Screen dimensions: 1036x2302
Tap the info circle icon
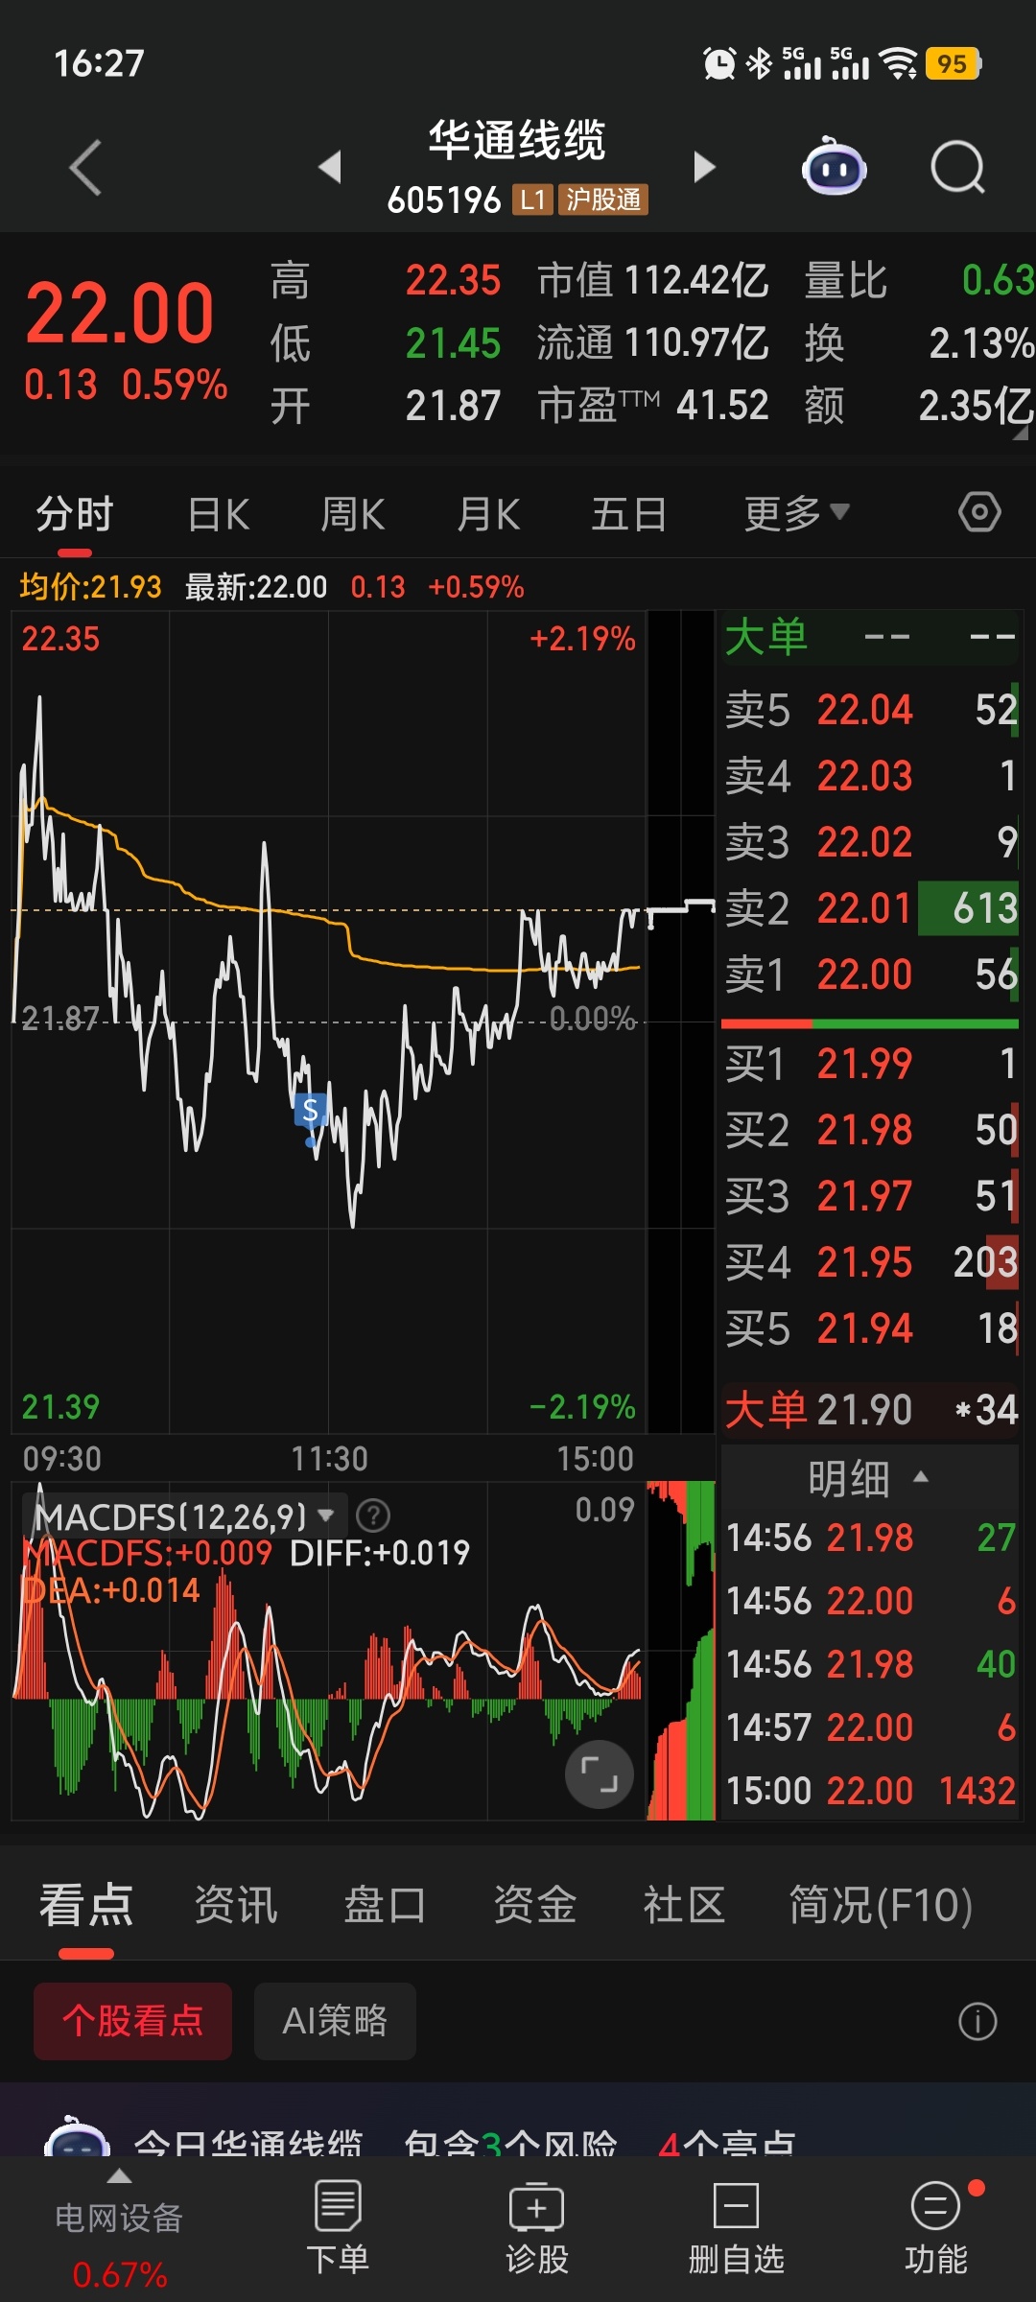pos(977,2021)
